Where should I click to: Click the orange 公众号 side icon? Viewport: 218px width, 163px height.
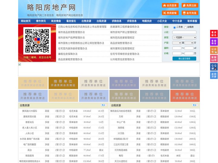pos(214,50)
